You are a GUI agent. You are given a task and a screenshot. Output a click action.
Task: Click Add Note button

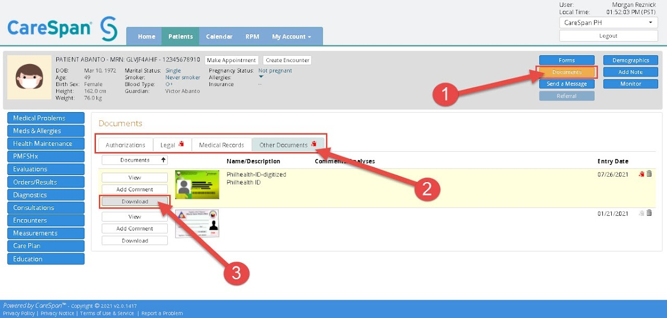(631, 72)
